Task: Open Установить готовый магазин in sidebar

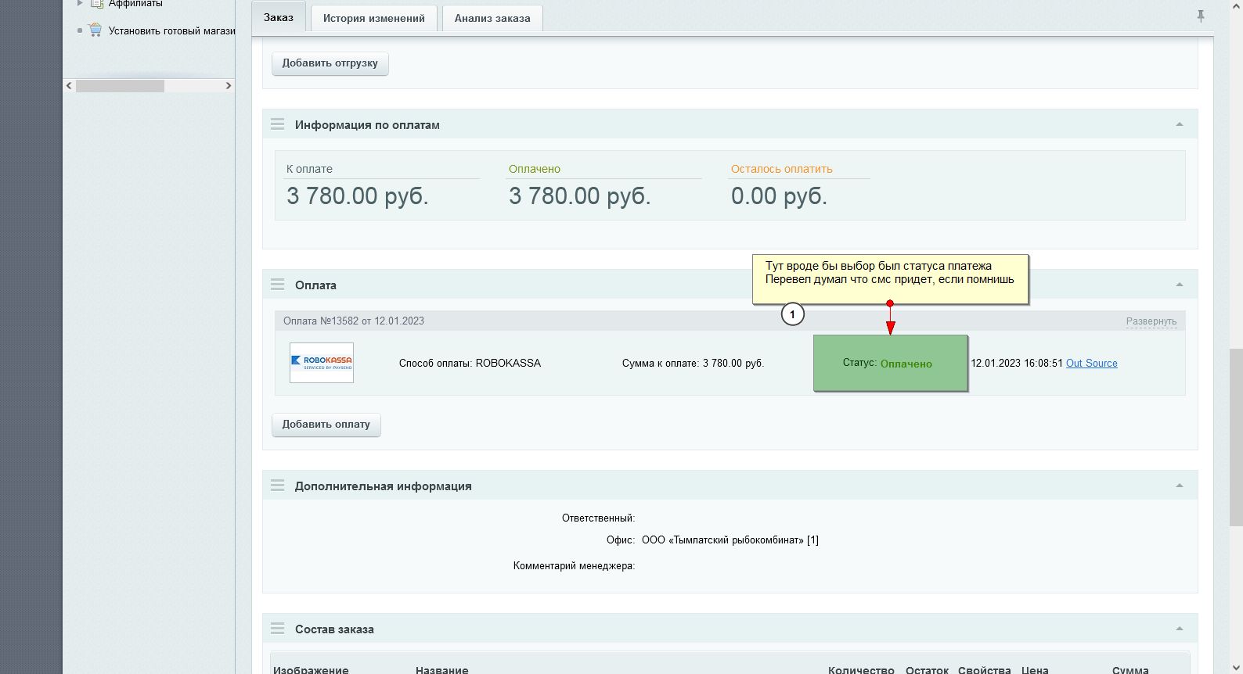Action: click(171, 30)
